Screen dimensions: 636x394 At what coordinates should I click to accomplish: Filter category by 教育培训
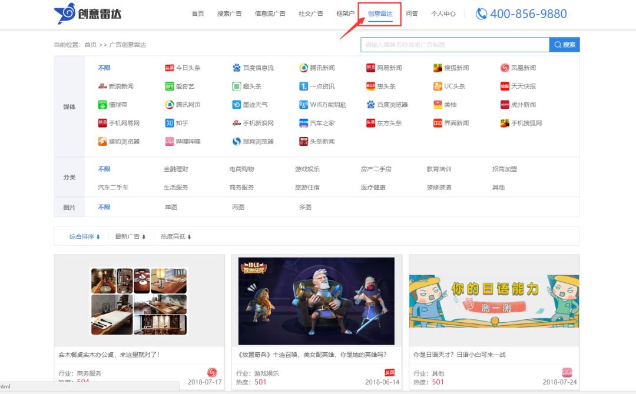(439, 169)
